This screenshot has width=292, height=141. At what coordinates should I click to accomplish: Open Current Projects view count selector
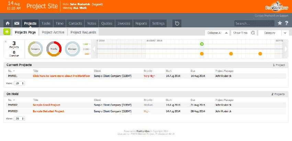click(x=19, y=83)
